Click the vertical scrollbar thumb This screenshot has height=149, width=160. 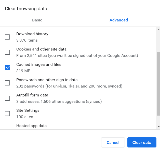(158, 84)
